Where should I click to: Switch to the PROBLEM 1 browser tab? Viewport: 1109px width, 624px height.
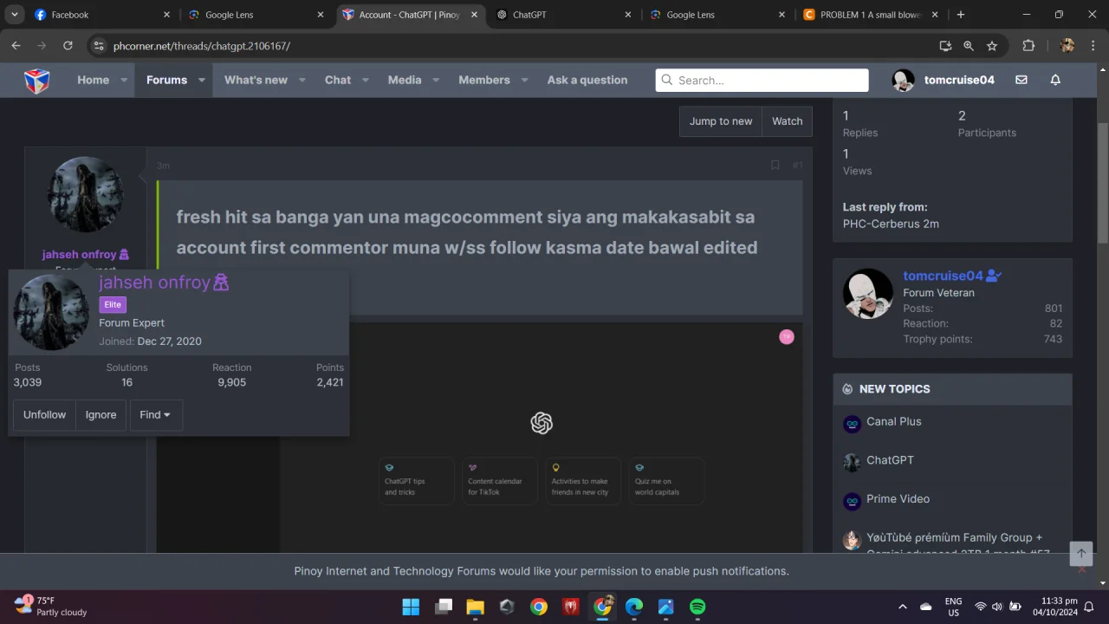coord(870,15)
